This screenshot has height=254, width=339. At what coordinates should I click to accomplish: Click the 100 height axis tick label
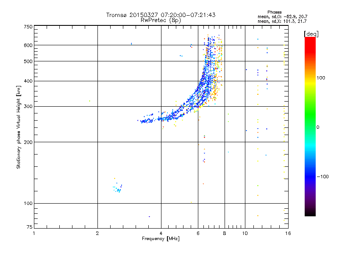[x=28, y=204]
